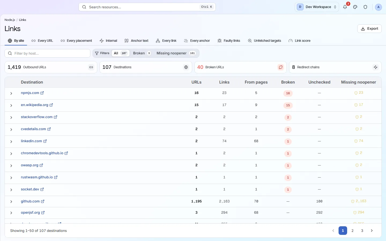Expand the npmjs.com row
386x241 pixels.
pyautogui.click(x=11, y=93)
